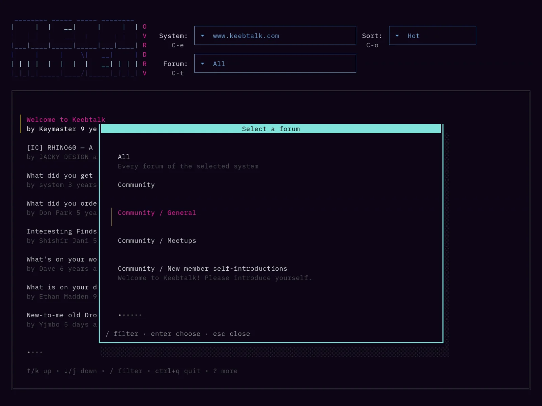Screen dimensions: 542x406
Task: Open What did you orde thread
Action: click(62, 203)
